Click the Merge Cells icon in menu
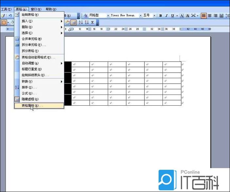The width and height of the screenshot is (230, 192). pyautogui.click(x=17, y=39)
